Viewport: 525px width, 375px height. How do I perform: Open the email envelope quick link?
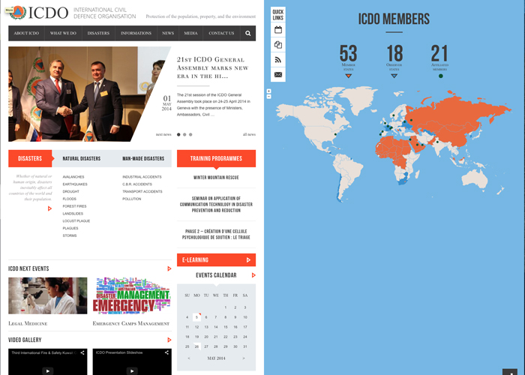coord(278,74)
